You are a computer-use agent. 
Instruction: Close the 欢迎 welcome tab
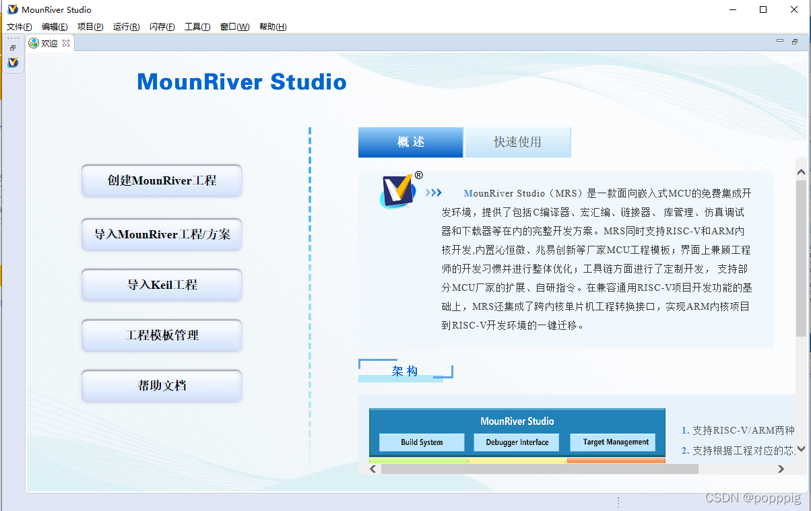pos(66,43)
